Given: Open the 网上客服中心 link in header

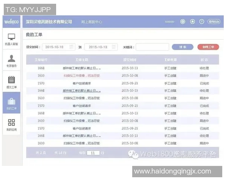Looking at the screenshot, I should click(x=92, y=22).
